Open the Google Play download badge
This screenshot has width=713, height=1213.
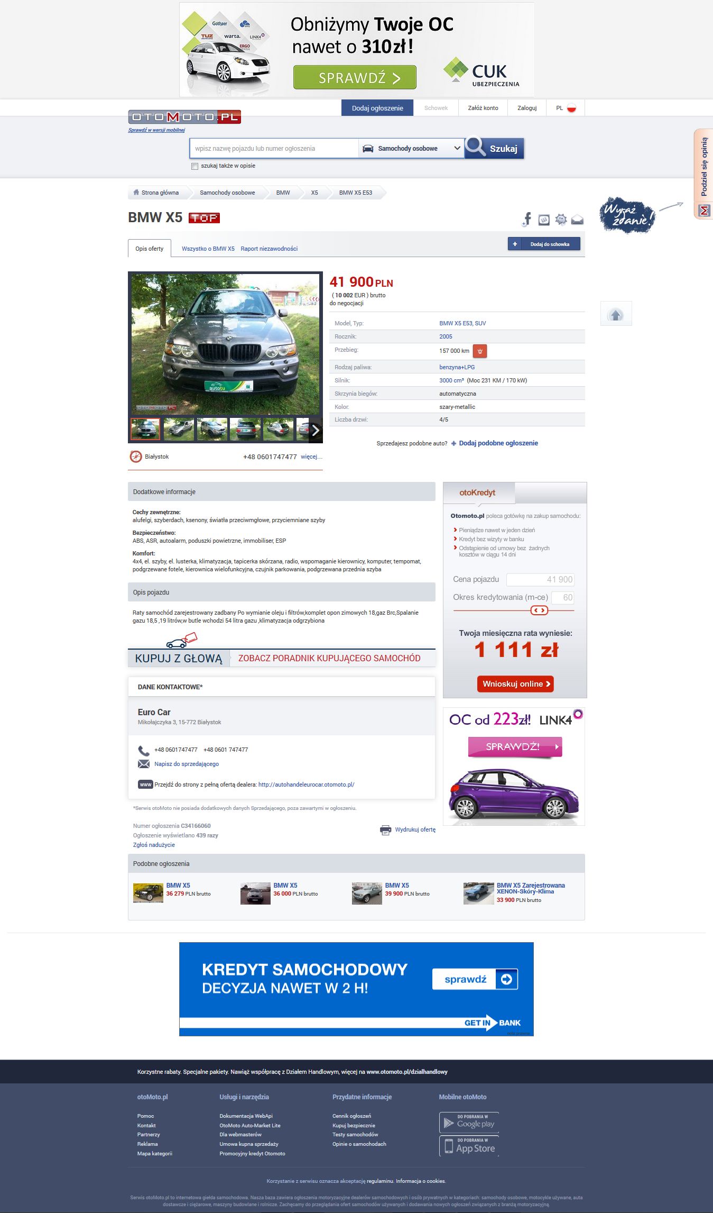(469, 1123)
